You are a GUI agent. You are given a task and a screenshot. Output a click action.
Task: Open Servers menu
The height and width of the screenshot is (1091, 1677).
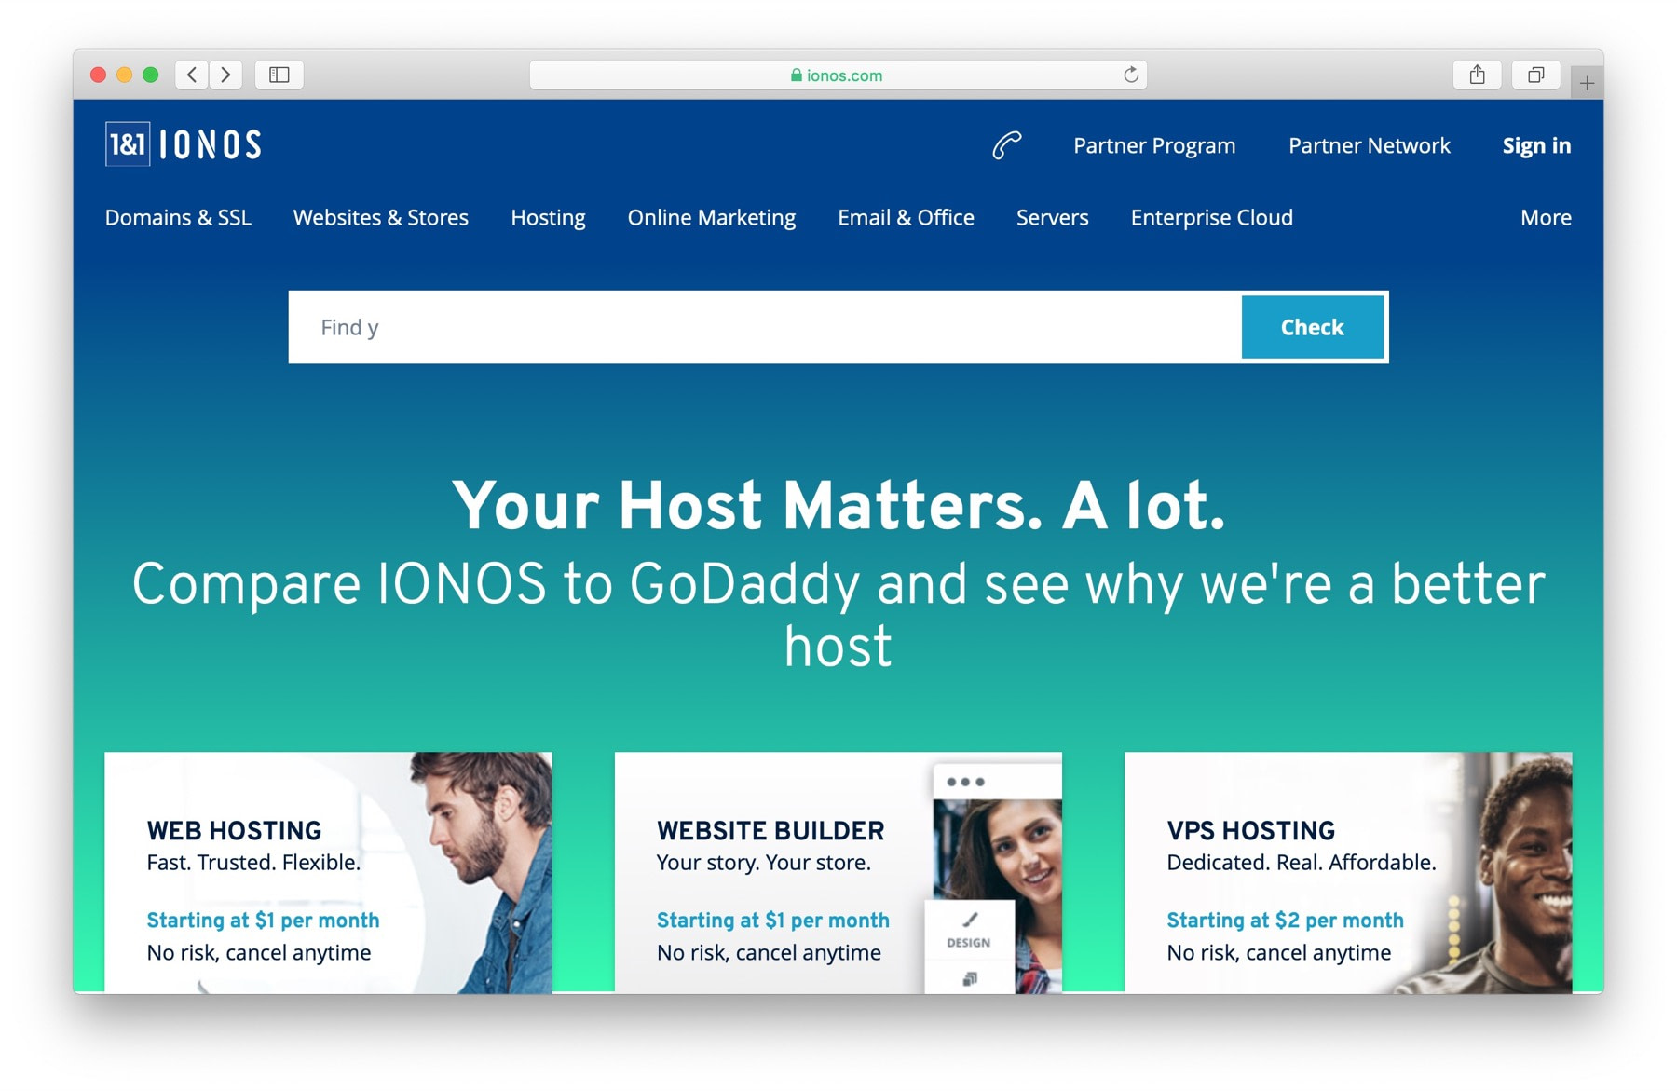click(1052, 217)
